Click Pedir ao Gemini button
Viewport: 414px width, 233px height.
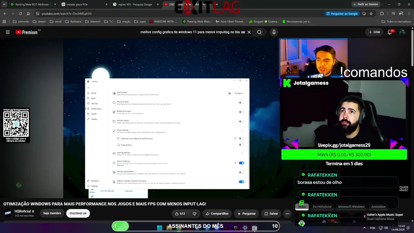pos(366,5)
